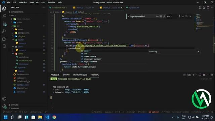Open Run and Debug view

(x=4, y=31)
